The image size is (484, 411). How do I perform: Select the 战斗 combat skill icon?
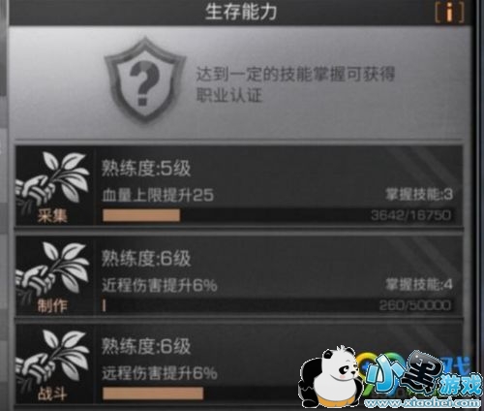click(53, 364)
